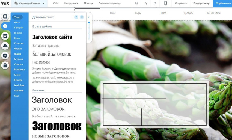232x140 pixels.
Task: Collapse the side ruler chevron arrow
Action: pyautogui.click(x=89, y=17)
